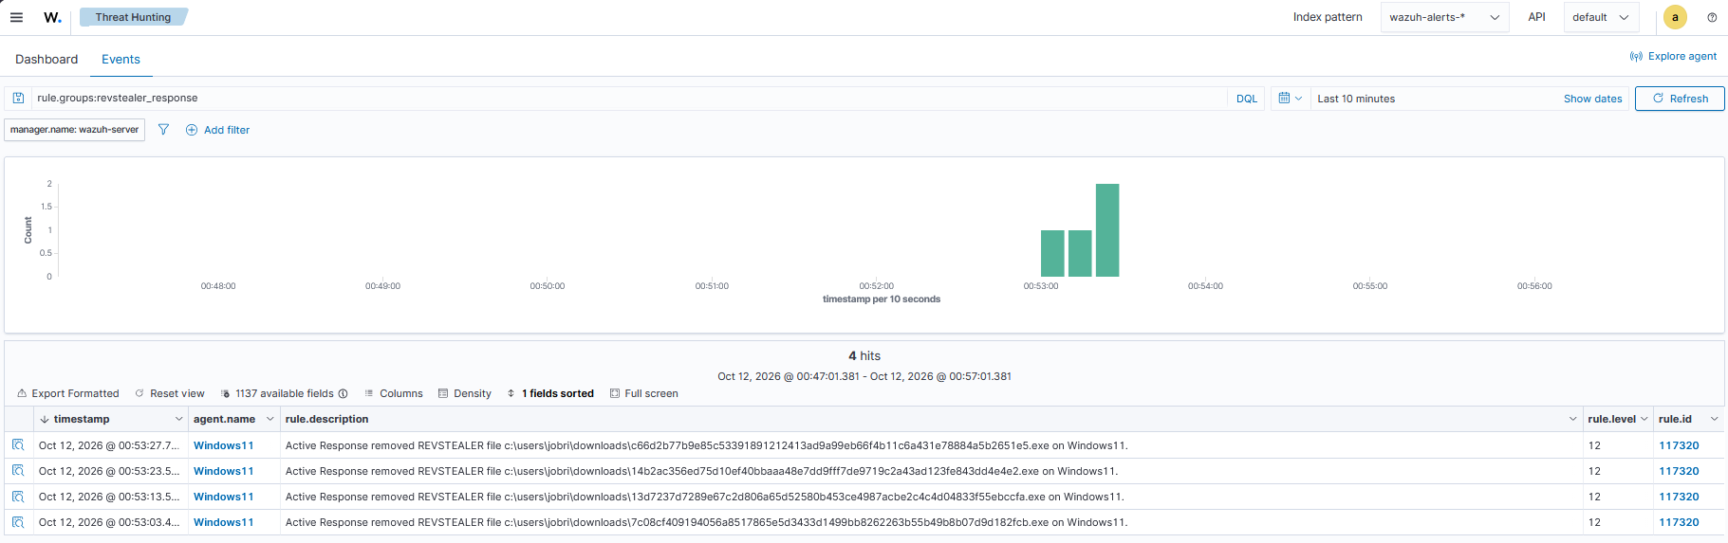The height and width of the screenshot is (543, 1728).
Task: Click the query search input field
Action: (629, 99)
